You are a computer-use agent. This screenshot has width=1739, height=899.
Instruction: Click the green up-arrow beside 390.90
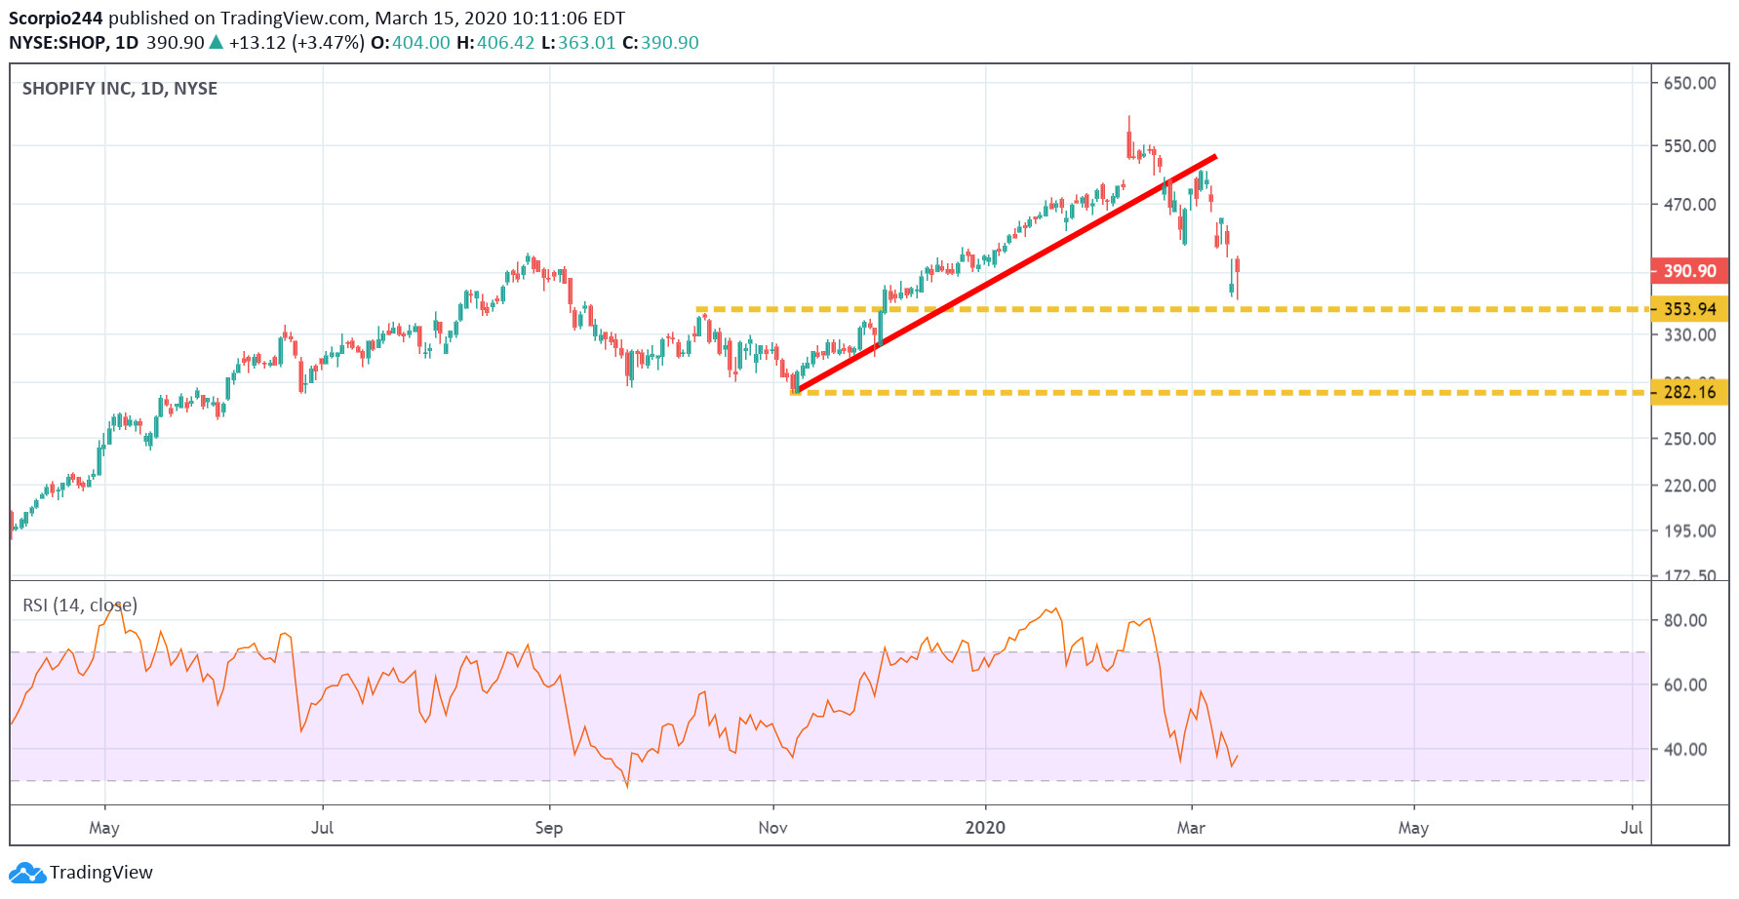pos(217,43)
